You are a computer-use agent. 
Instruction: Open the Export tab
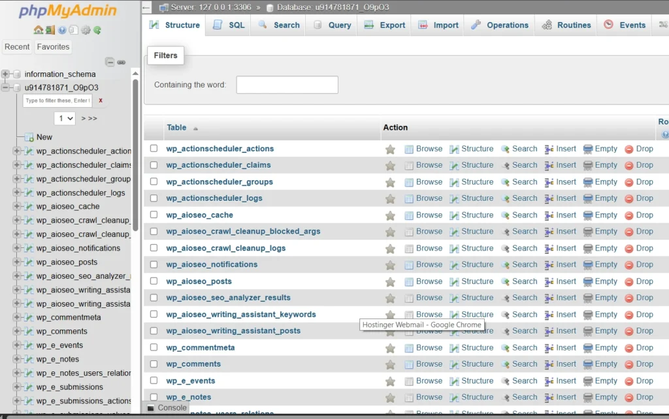tap(384, 24)
